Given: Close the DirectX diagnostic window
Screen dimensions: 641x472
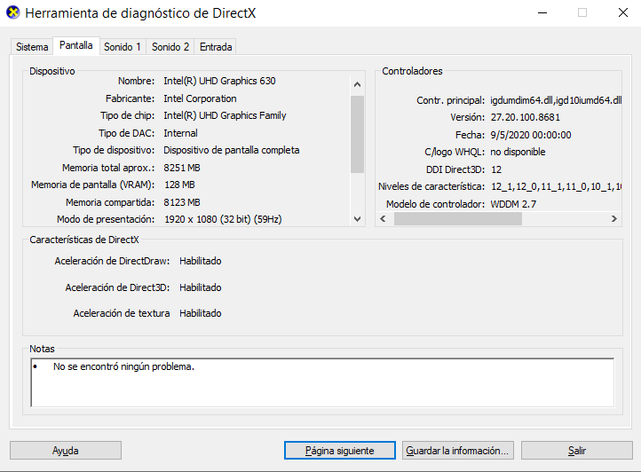Looking at the screenshot, I should click(x=623, y=12).
